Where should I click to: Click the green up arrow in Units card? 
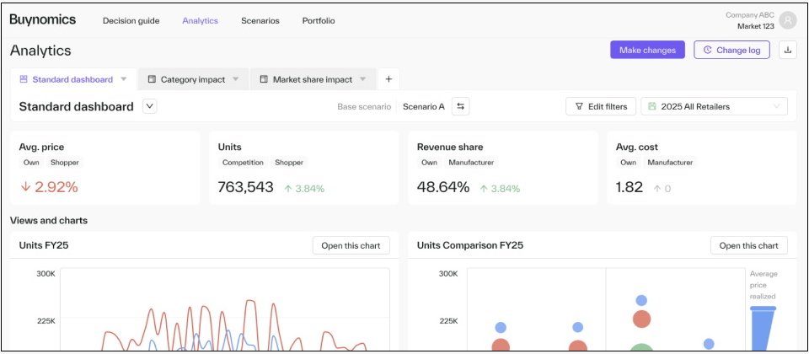(288, 189)
